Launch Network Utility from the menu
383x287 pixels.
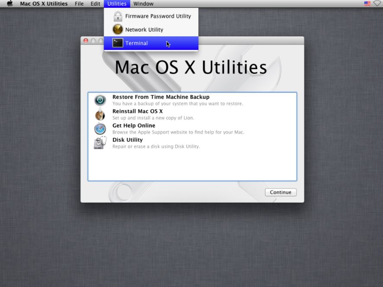tap(144, 30)
